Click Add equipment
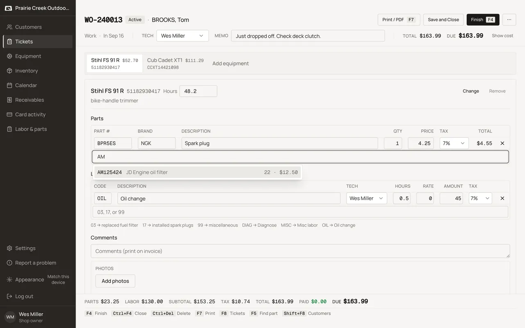Viewport: 525px width, 328px height. [231, 64]
